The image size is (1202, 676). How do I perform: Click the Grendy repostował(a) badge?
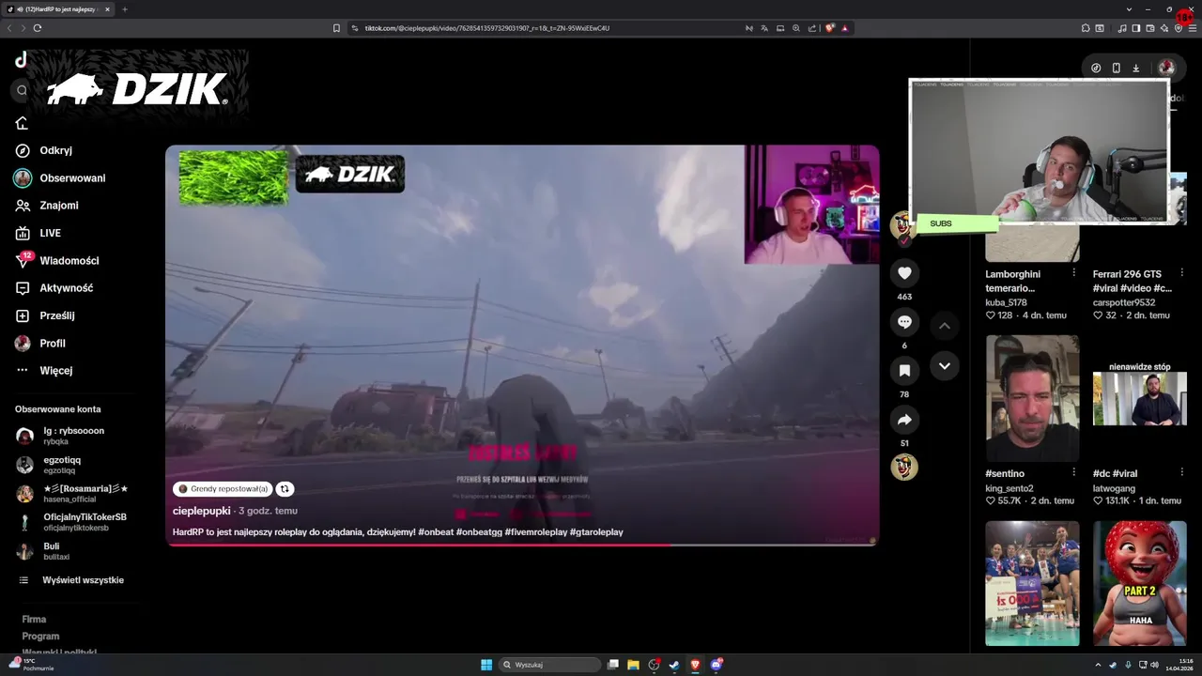[x=223, y=489]
